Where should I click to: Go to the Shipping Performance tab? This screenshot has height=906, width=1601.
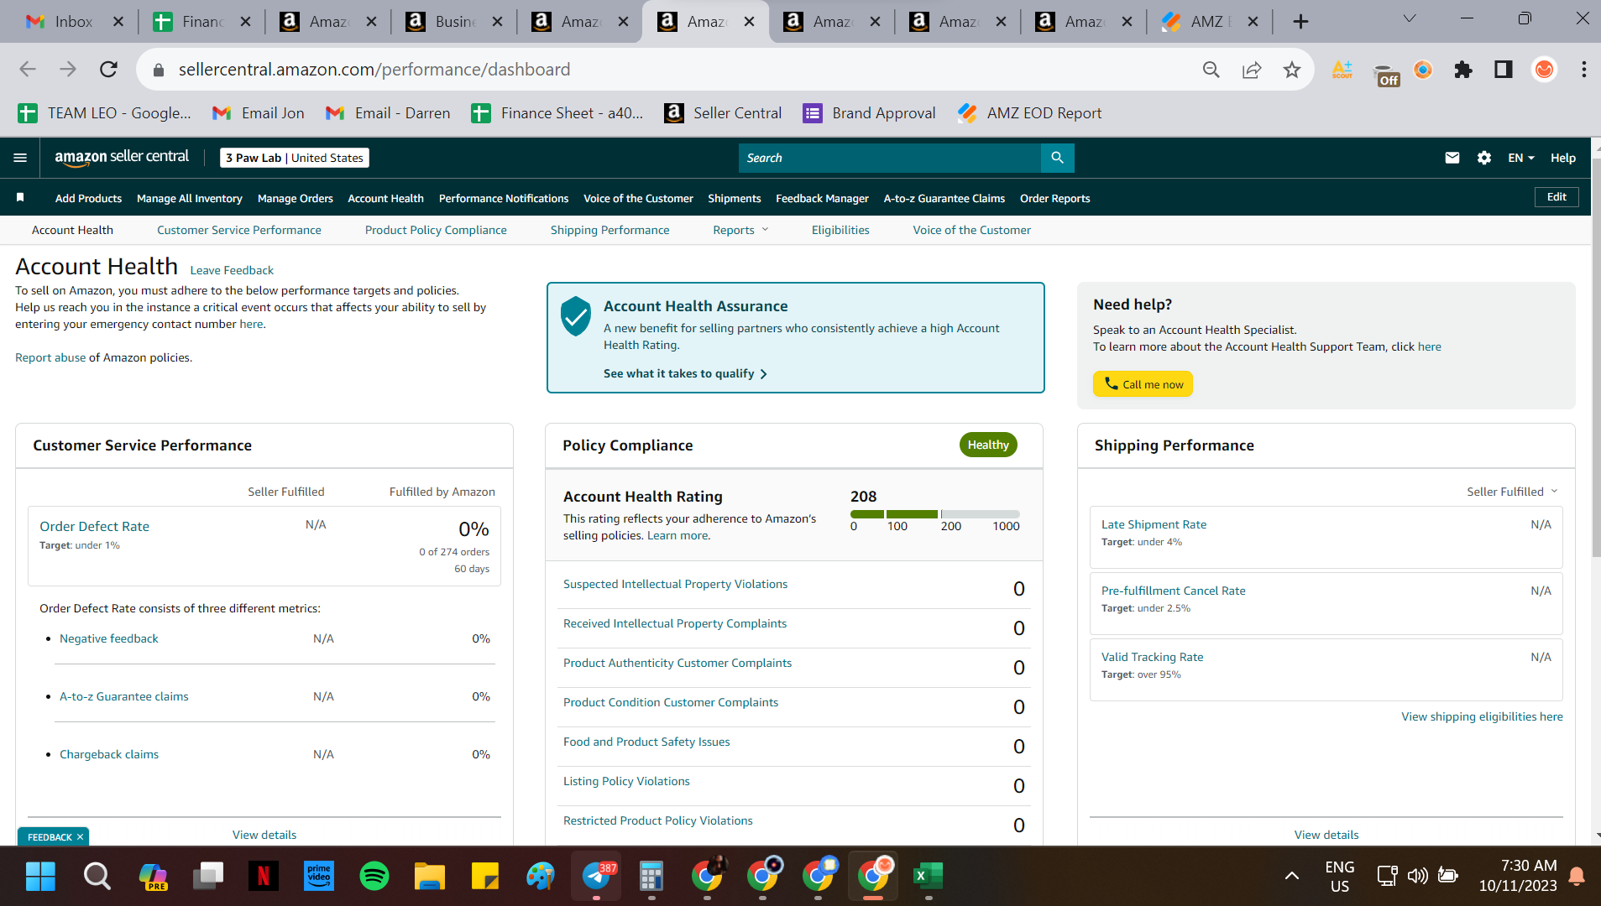(x=610, y=230)
